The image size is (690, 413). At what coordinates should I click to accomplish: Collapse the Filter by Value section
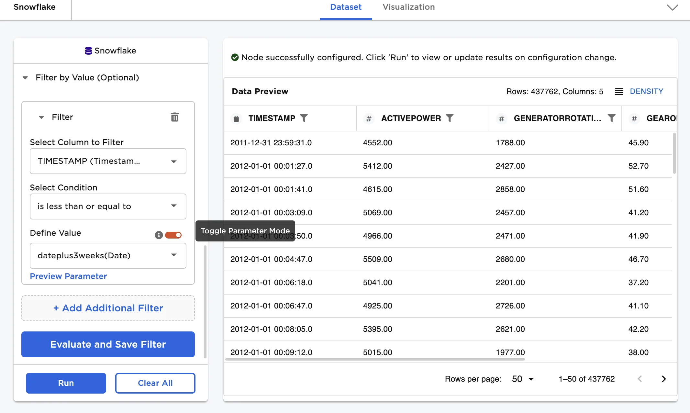[25, 78]
